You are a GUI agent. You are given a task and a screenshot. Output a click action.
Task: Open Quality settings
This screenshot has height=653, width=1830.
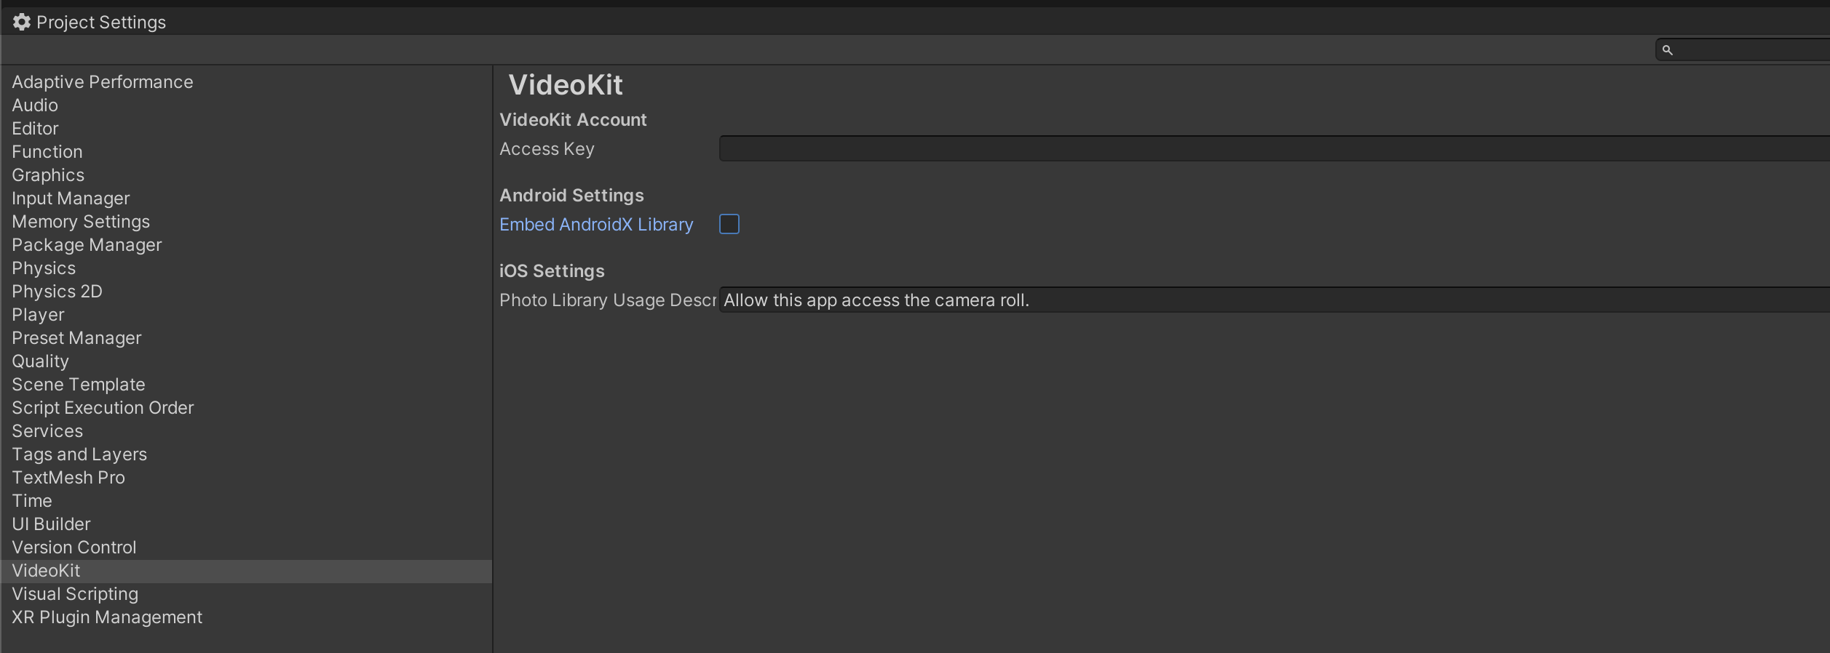tap(40, 361)
